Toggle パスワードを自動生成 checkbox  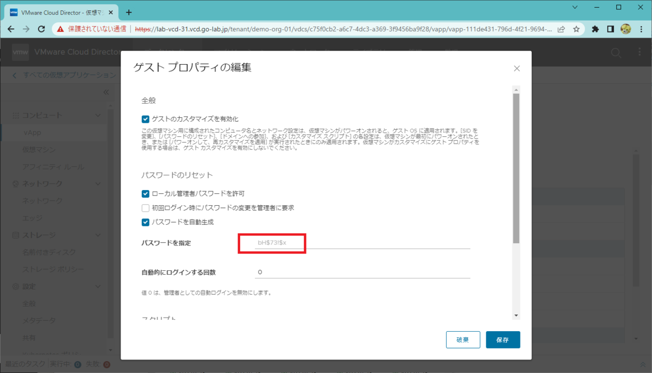click(145, 222)
